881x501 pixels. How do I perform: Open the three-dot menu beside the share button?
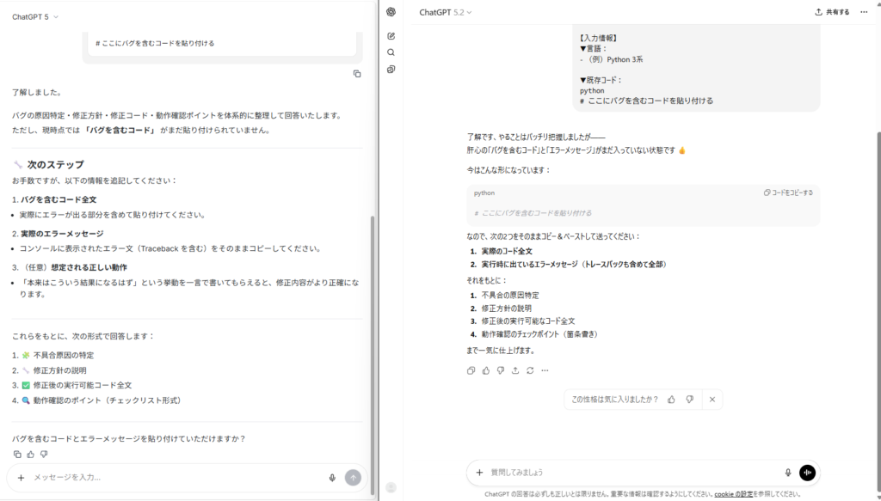pos(864,12)
